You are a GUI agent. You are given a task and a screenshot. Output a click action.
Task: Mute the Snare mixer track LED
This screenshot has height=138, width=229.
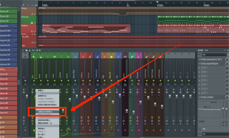click(41, 81)
